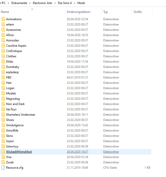Select the Shoes folder icon
Screen dimensions: 166x177
pos(3,120)
